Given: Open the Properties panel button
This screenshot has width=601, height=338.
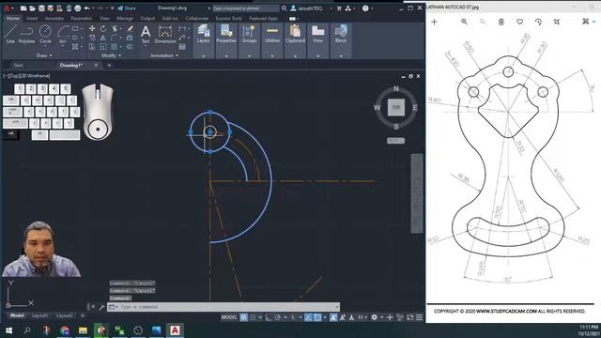Looking at the screenshot, I should point(226,34).
